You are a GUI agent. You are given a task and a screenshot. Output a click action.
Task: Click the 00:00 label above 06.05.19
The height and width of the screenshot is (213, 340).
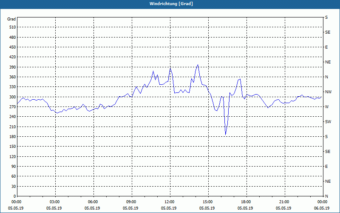tap(323, 202)
